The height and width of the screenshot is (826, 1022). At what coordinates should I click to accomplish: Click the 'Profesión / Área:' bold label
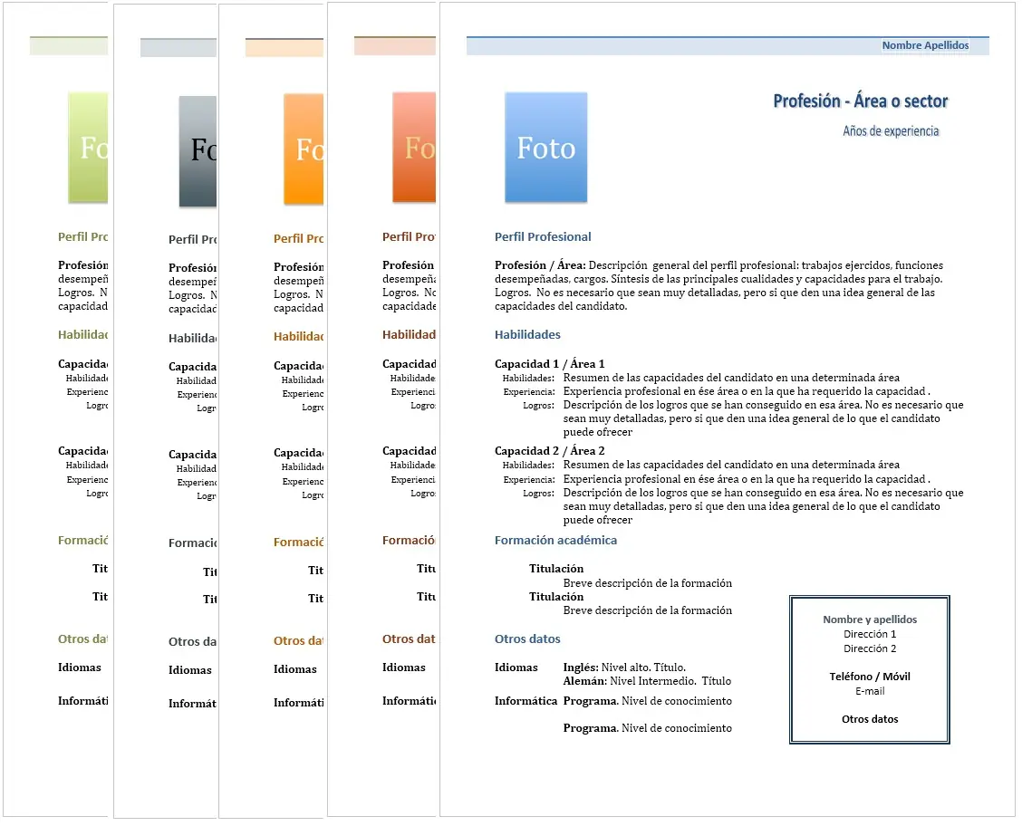click(540, 265)
